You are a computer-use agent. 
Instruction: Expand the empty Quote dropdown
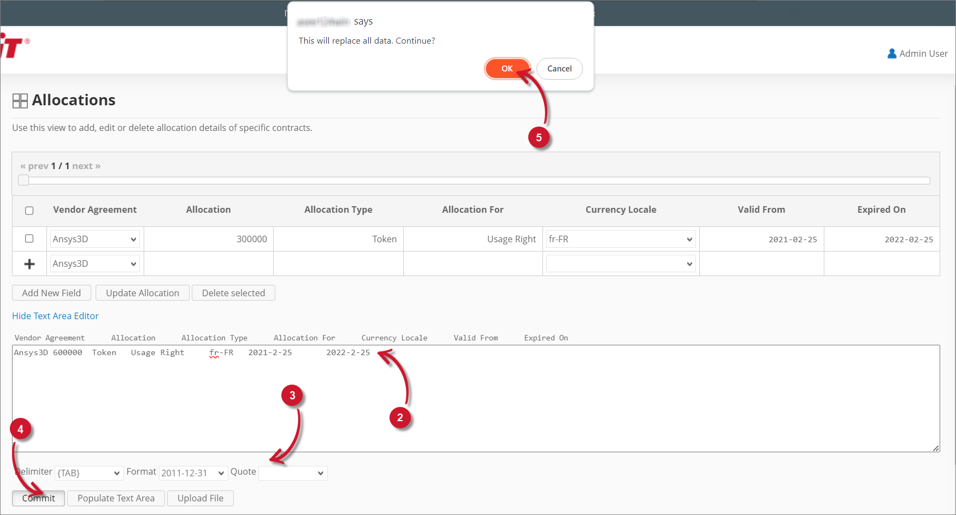pyautogui.click(x=293, y=473)
